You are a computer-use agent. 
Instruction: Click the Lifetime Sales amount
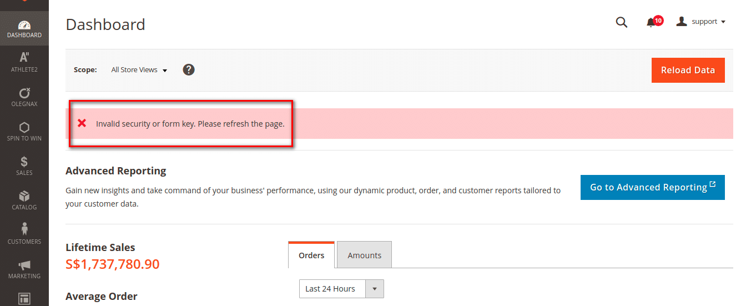tap(113, 264)
